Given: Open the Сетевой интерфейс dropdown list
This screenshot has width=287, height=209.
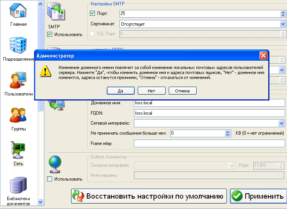Looking at the screenshot, I should 282,123.
